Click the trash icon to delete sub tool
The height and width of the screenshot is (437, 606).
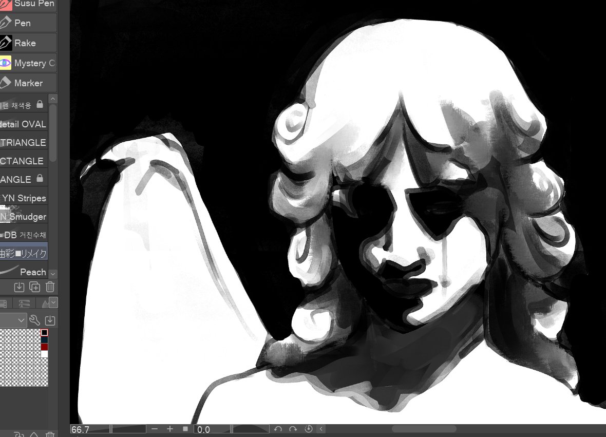50,287
